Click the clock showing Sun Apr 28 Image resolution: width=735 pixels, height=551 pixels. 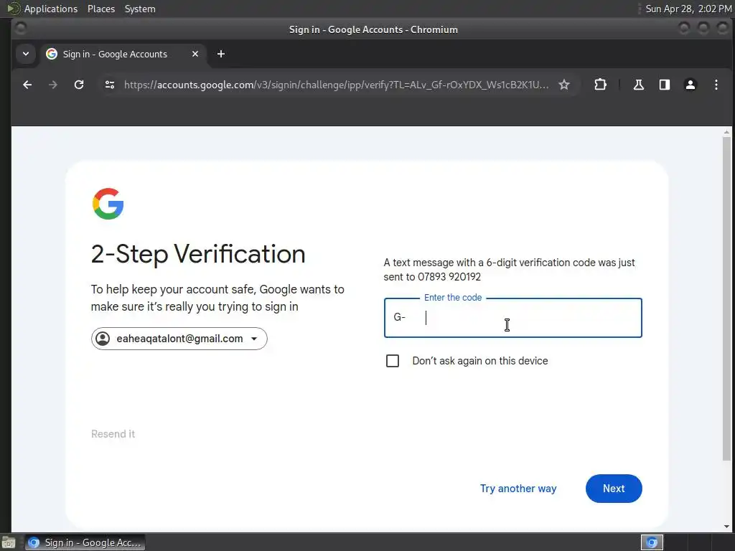click(x=688, y=9)
